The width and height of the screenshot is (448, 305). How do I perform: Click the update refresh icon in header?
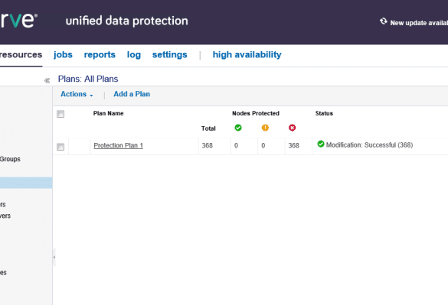tap(384, 21)
